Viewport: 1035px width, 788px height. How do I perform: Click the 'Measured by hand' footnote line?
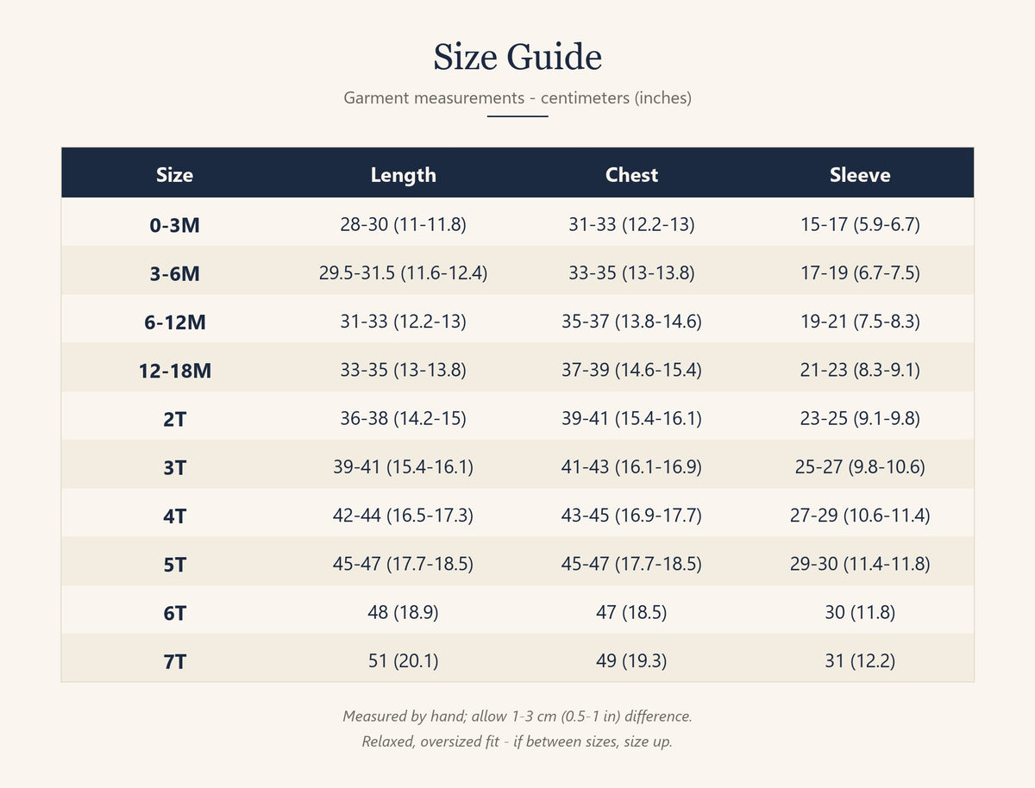517,716
